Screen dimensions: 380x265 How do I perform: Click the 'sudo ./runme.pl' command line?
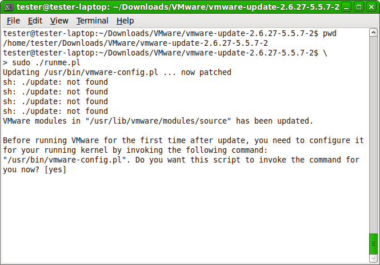[39, 63]
